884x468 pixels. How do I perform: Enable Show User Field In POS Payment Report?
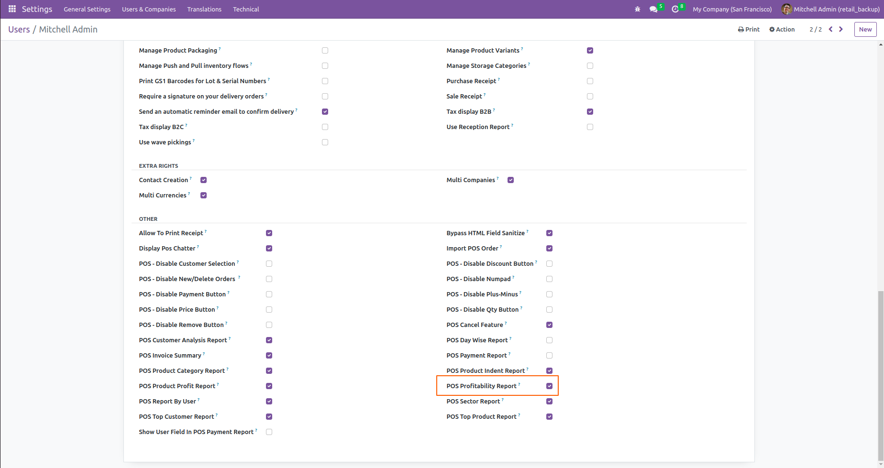tap(269, 432)
